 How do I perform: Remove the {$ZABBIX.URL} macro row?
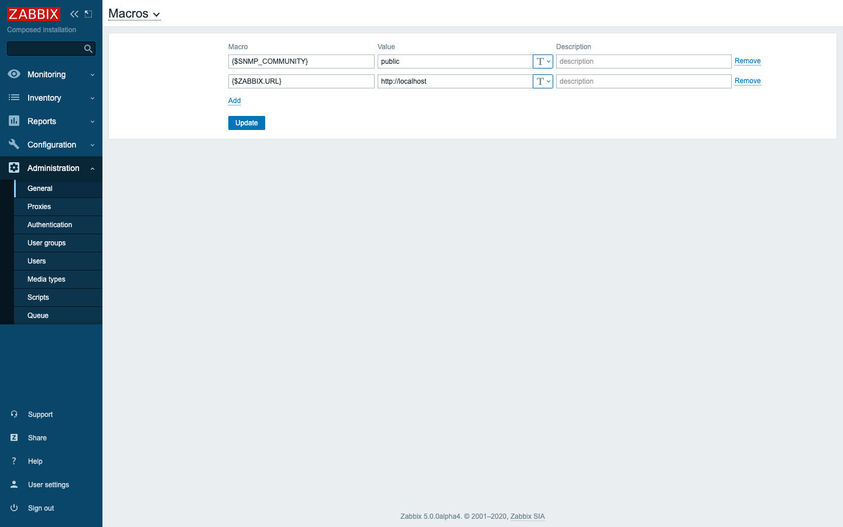click(x=748, y=81)
